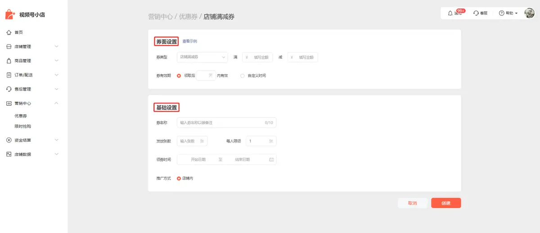The width and height of the screenshot is (540, 233).
Task: Select the 领取后 天内有效 radio option
Action: click(x=179, y=76)
